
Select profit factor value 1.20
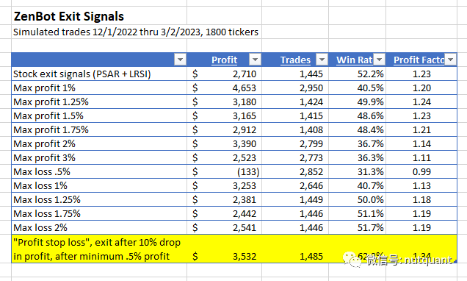click(x=421, y=88)
